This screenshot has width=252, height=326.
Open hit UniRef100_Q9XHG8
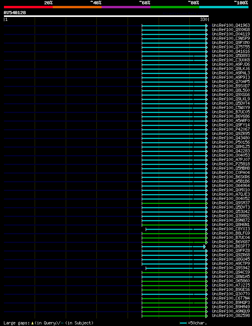231,30
